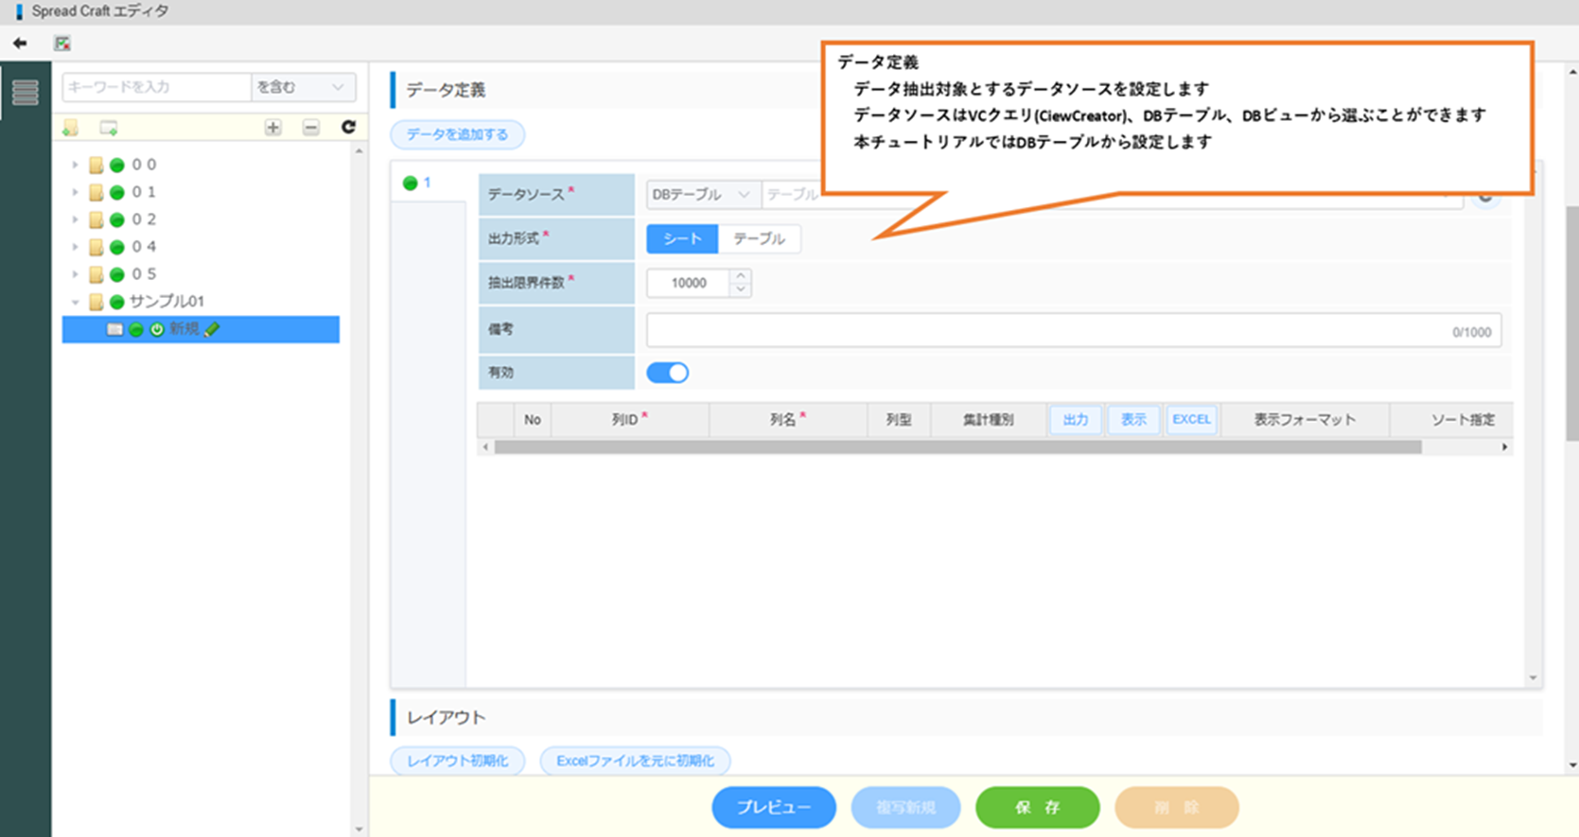The height and width of the screenshot is (837, 1579).
Task: Click the EXCEL column header
Action: click(x=1191, y=419)
